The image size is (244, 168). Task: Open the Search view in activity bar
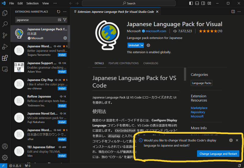[x=5, y=24]
